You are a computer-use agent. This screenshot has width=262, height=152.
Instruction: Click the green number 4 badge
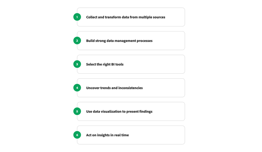[77, 88]
